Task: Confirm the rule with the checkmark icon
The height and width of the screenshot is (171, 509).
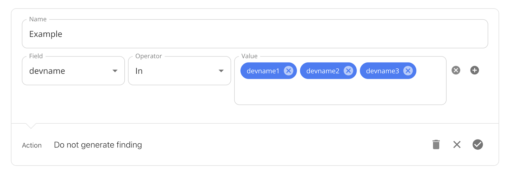Action: [478, 144]
